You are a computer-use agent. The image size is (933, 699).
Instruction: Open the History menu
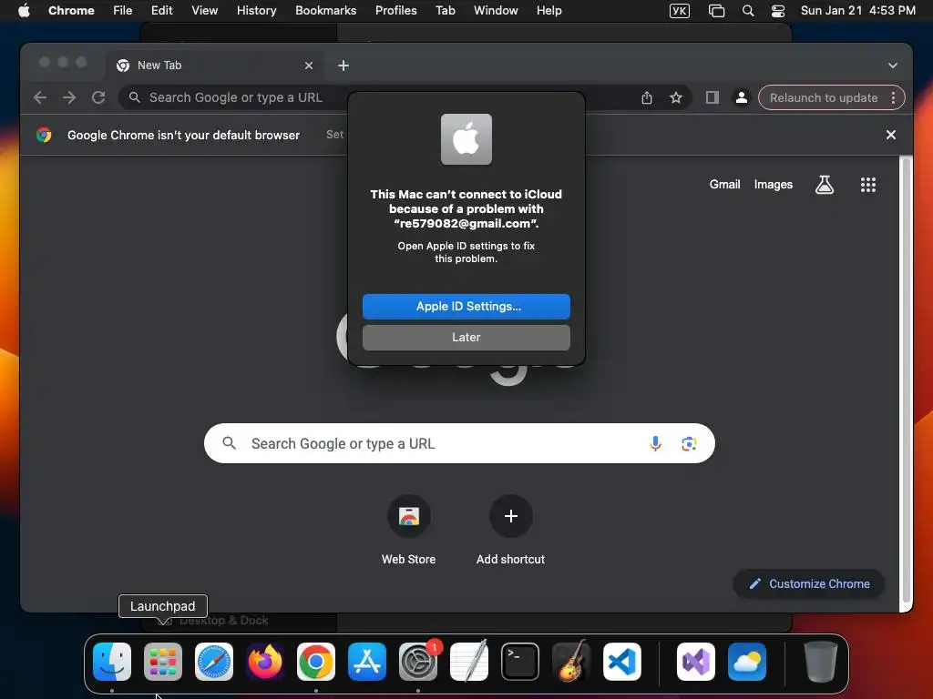[x=256, y=11]
